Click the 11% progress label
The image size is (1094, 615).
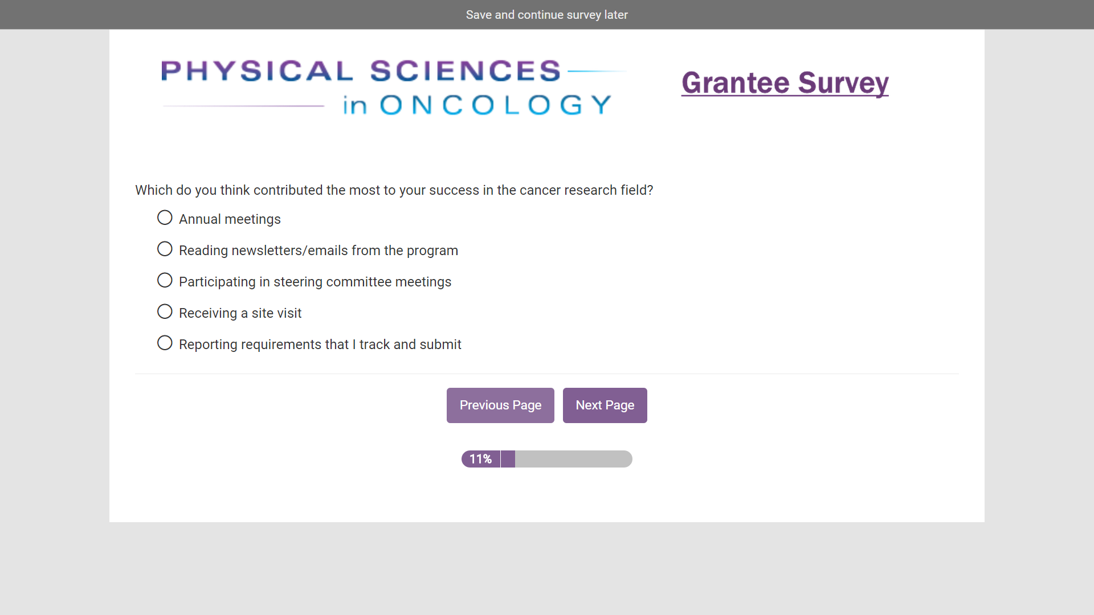pyautogui.click(x=480, y=459)
